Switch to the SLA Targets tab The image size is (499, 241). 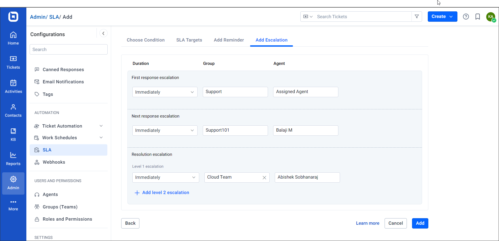[x=189, y=40]
